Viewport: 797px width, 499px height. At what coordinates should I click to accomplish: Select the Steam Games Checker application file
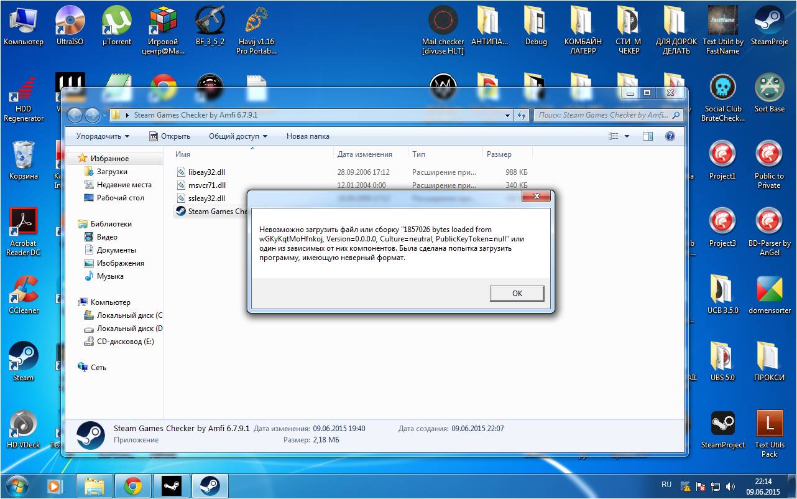[x=211, y=212]
